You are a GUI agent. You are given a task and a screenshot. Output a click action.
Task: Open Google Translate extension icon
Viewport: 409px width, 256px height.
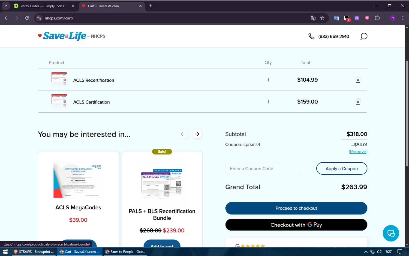[336, 18]
